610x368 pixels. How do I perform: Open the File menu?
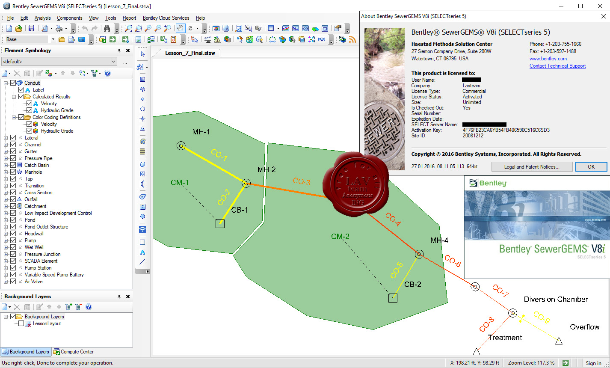[x=10, y=18]
